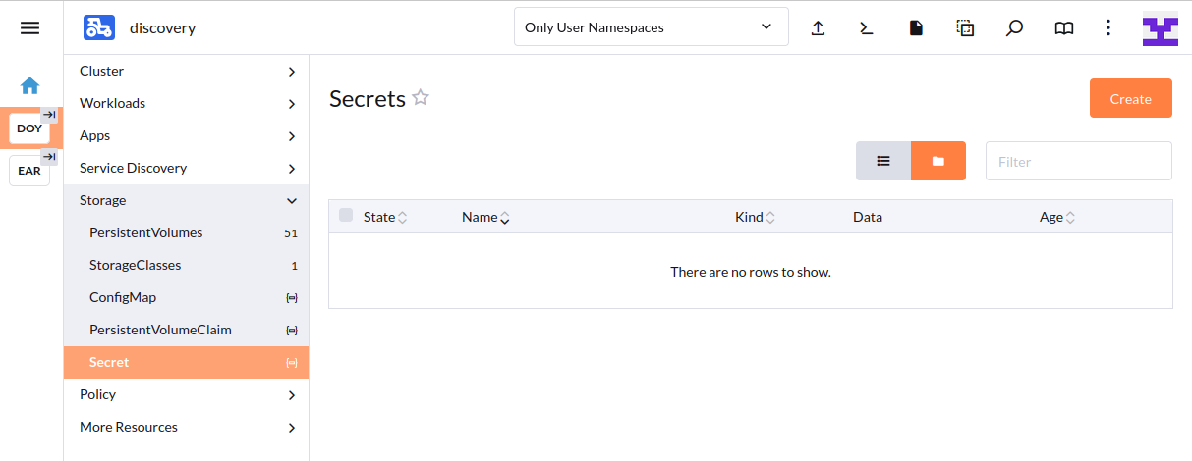The height and width of the screenshot is (461, 1192).
Task: Open the vertical three-dot menu
Action: click(1108, 28)
